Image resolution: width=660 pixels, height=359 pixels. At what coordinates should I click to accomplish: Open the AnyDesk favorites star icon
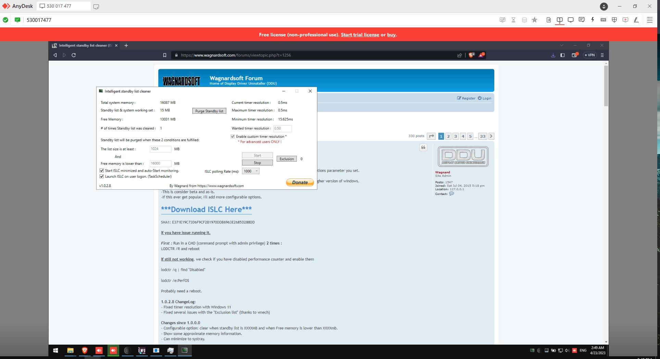tap(534, 20)
